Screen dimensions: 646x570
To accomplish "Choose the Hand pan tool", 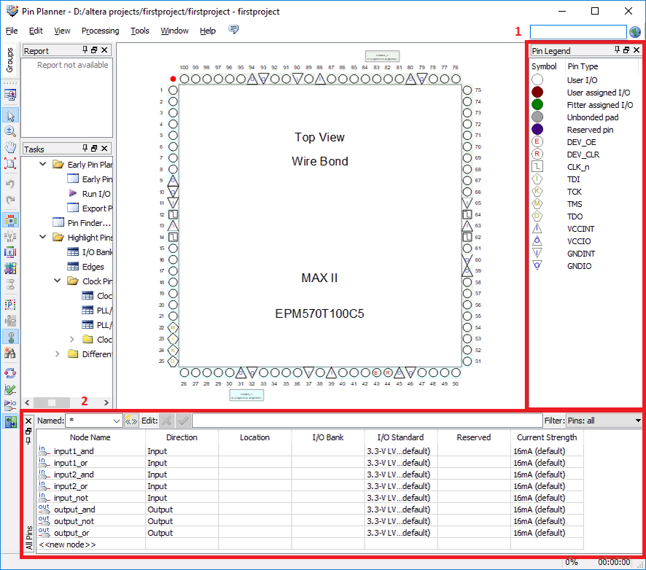I will coord(10,147).
